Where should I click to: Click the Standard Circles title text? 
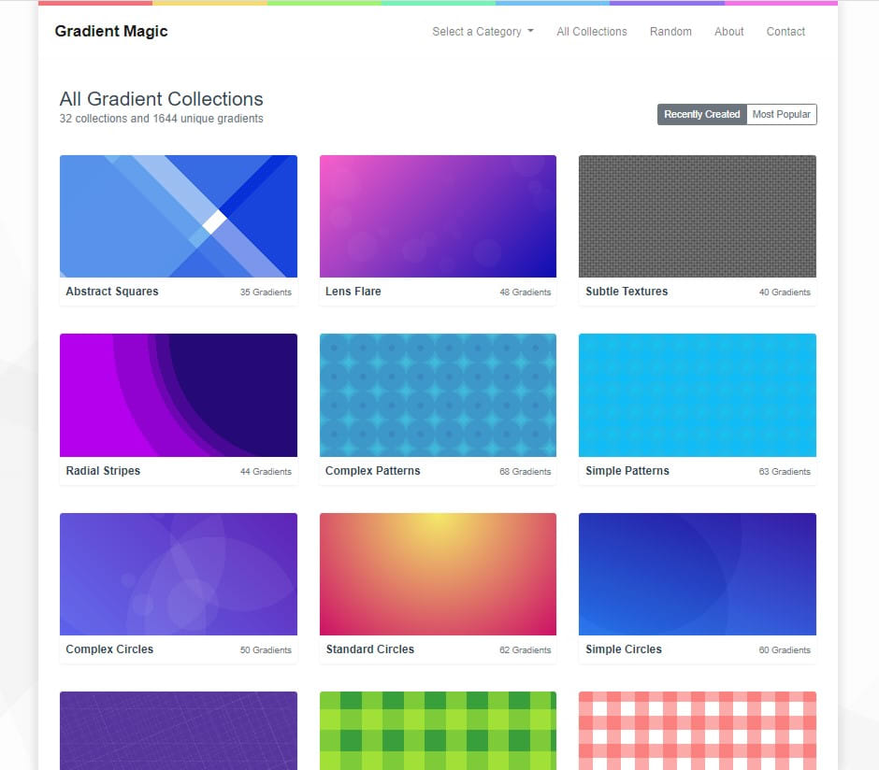point(369,649)
